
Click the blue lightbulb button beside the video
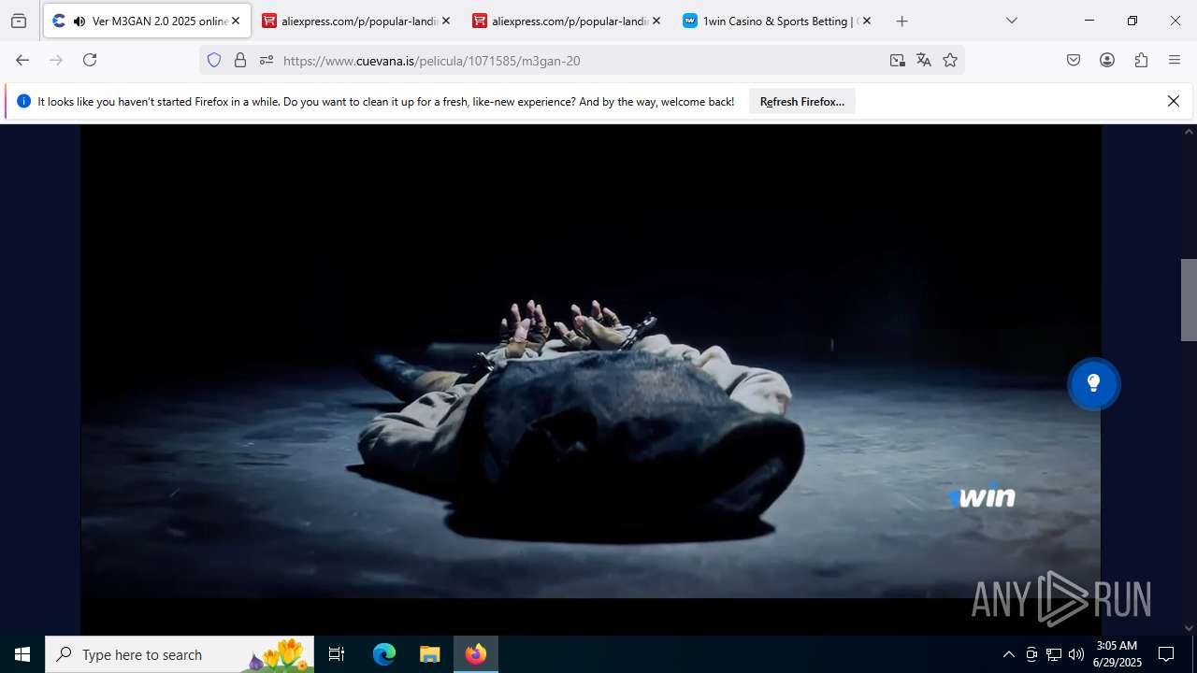coord(1094,383)
